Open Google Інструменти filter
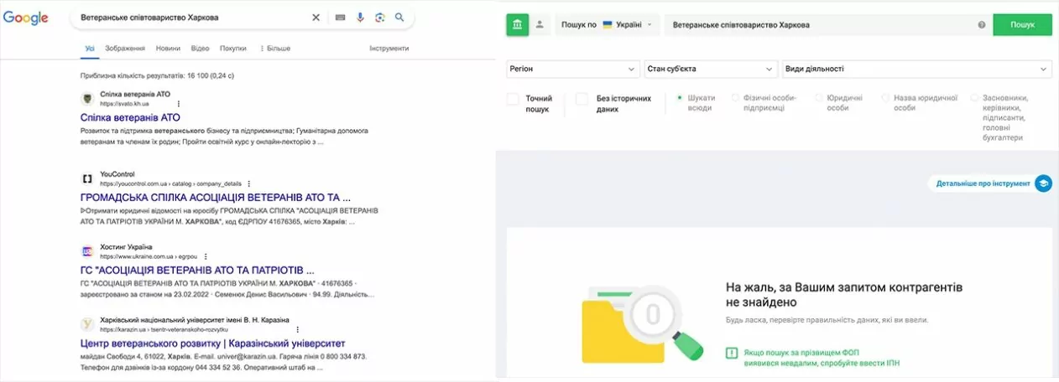The height and width of the screenshot is (382, 1059). [389, 49]
